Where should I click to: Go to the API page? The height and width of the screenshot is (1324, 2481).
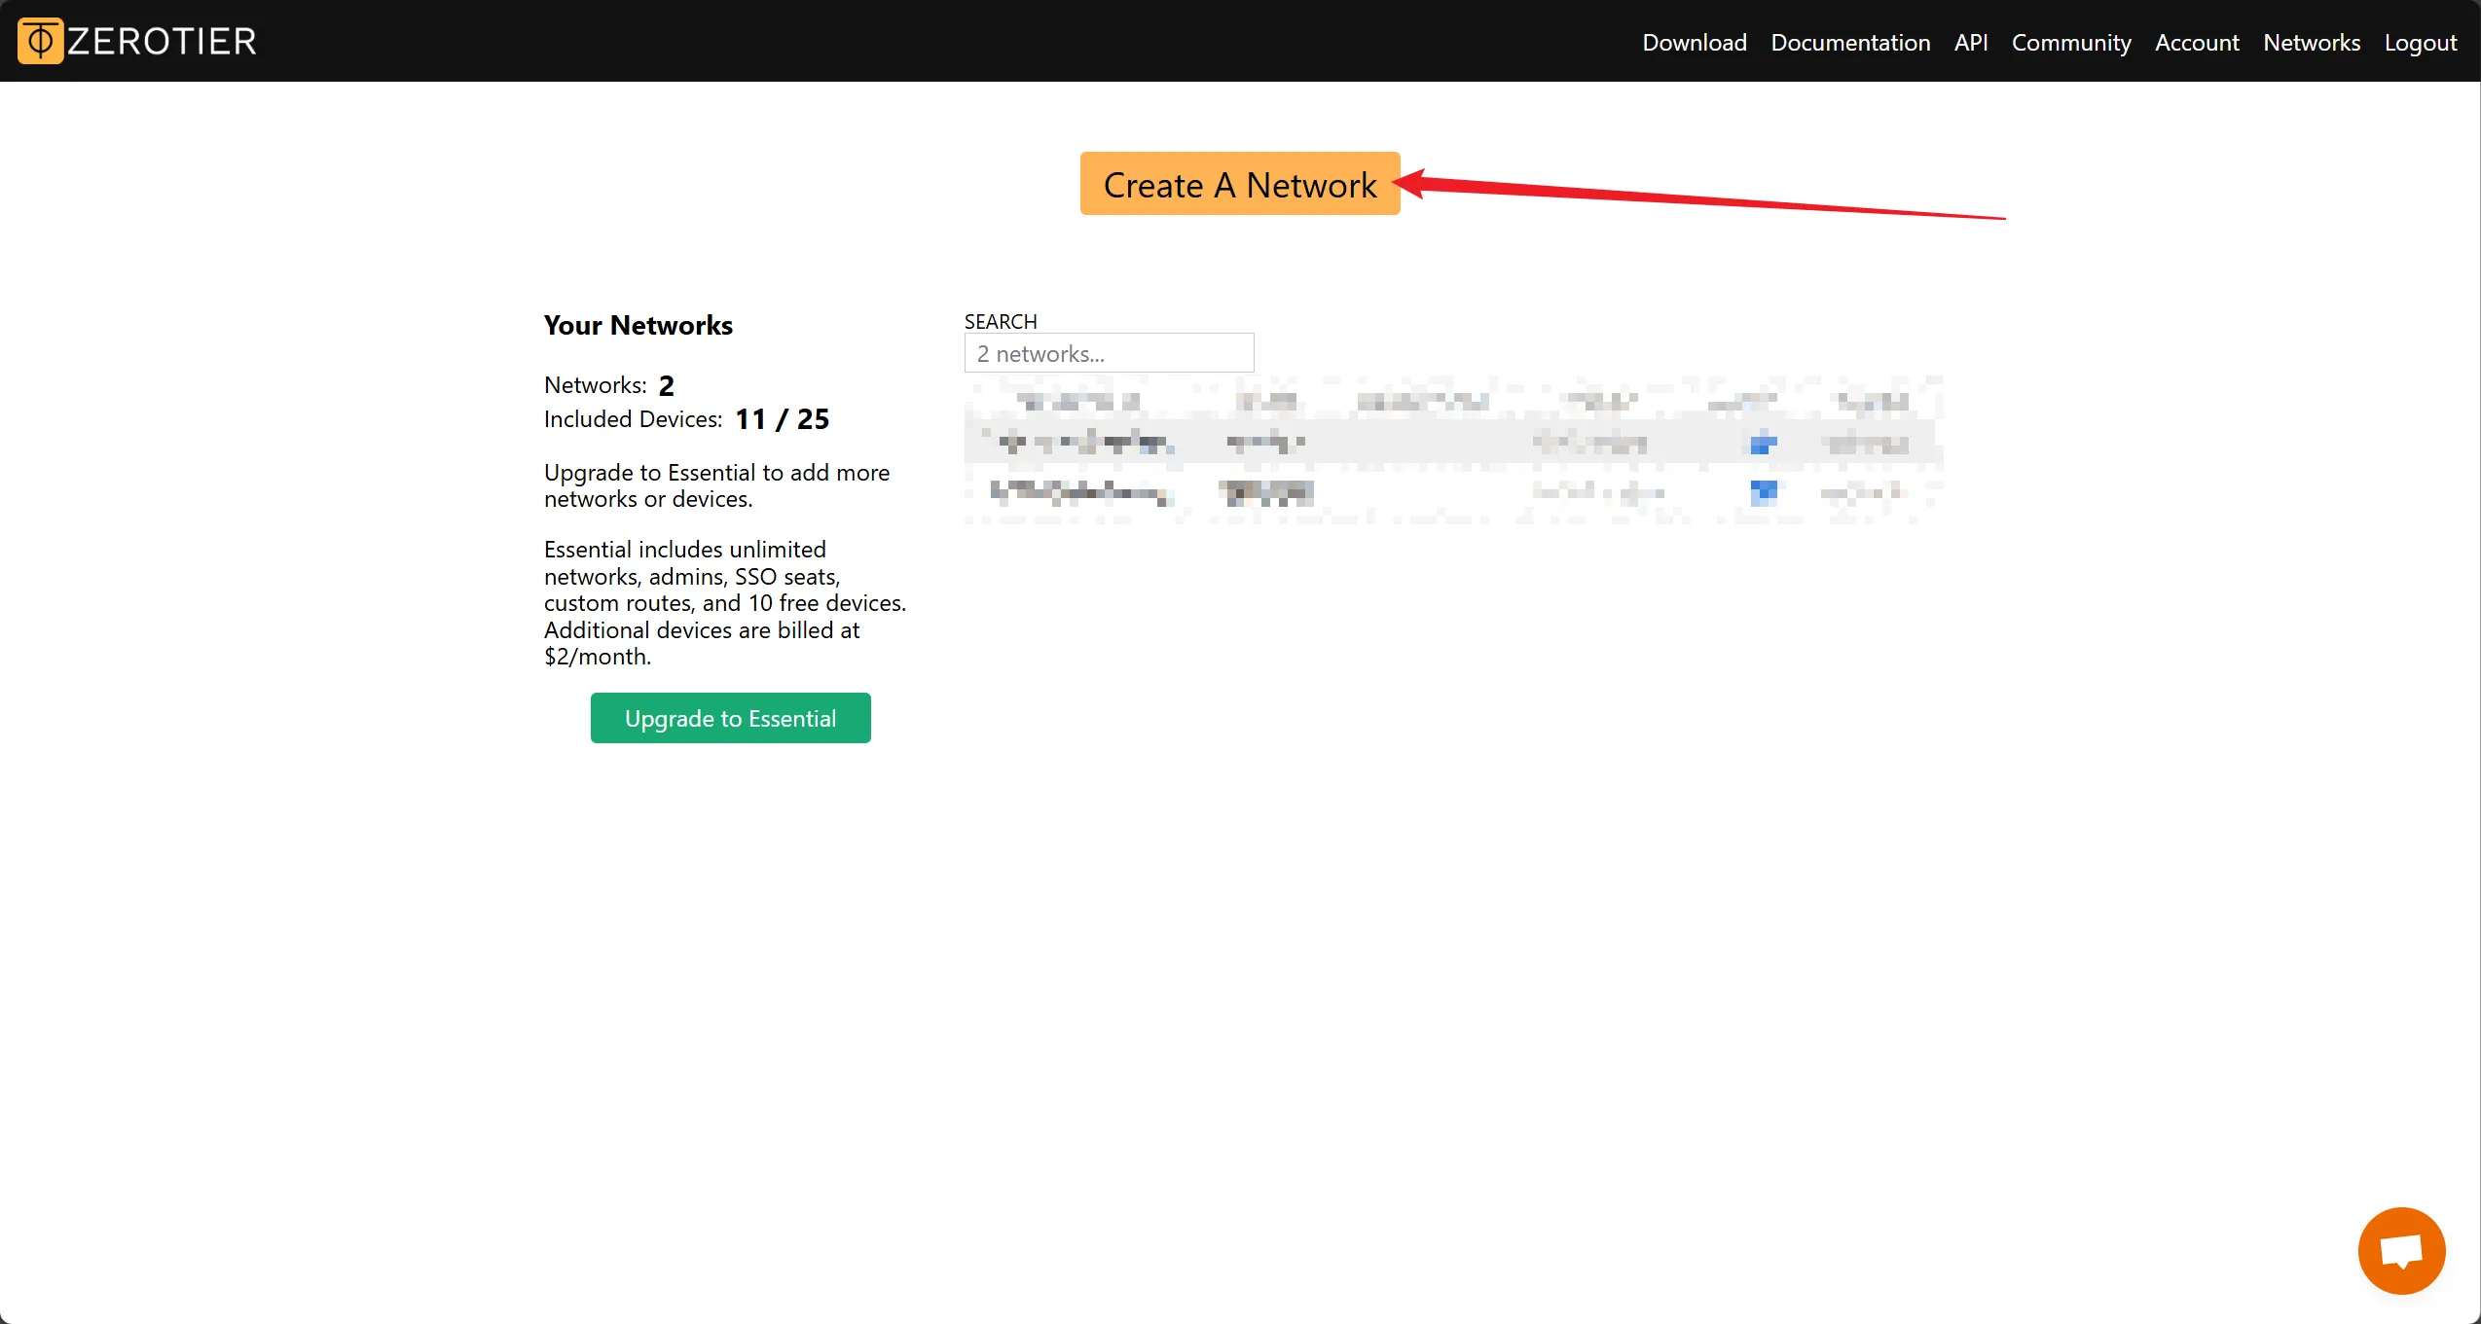(1970, 43)
